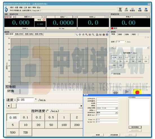Image resolution: width=155 pixels, height=139 pixels.
Task: Choose 50 speed preset in enlarged panel
Action: click(51, 125)
